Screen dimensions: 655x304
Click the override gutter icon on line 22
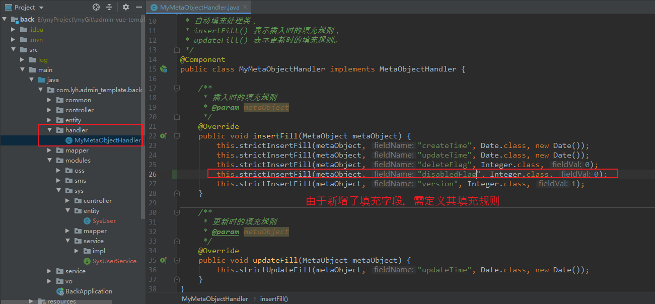(164, 136)
